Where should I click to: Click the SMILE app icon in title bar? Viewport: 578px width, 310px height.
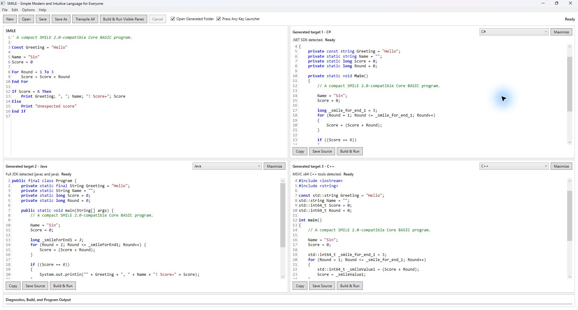point(3,3)
